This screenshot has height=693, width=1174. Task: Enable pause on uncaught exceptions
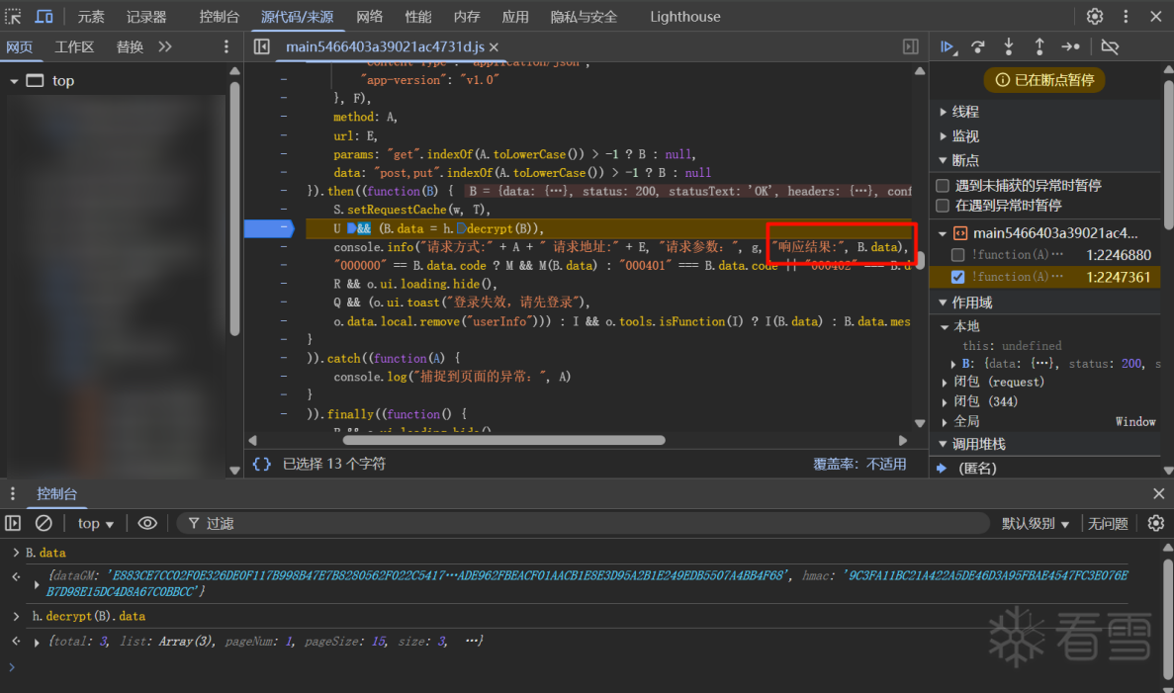point(943,185)
